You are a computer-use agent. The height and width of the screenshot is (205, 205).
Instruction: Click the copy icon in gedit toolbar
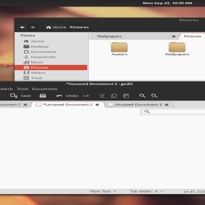(x=114, y=96)
